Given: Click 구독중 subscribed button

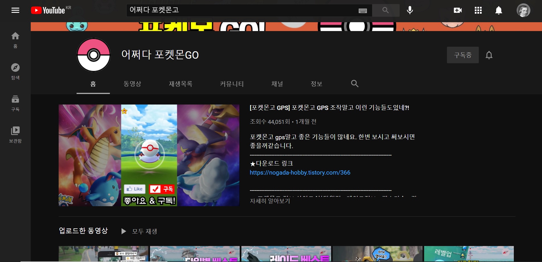Looking at the screenshot, I should point(463,55).
